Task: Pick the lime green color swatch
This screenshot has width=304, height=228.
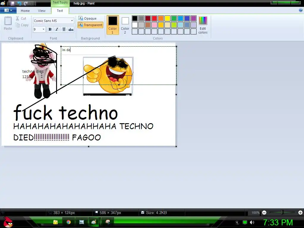Action: coord(174,25)
